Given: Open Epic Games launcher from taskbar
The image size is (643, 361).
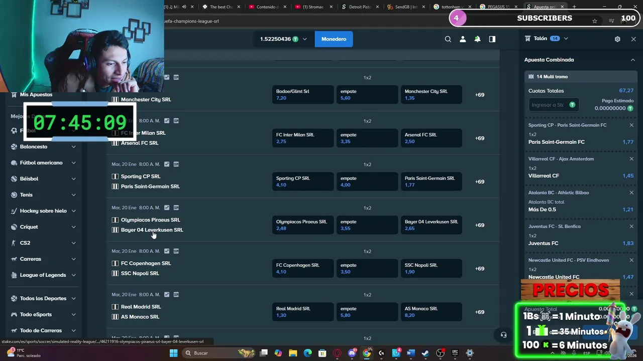Looking at the screenshot, I should click(455, 353).
